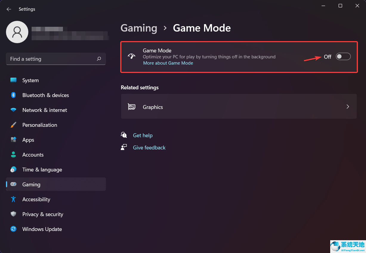The image size is (366, 253).
Task: Click the Personalization brush icon
Action: pos(13,125)
